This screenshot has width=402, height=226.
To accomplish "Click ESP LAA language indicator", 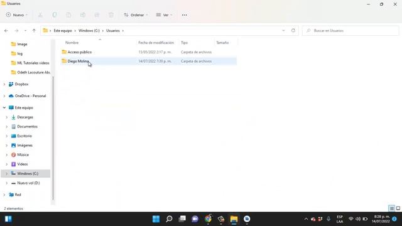I will tap(339, 219).
